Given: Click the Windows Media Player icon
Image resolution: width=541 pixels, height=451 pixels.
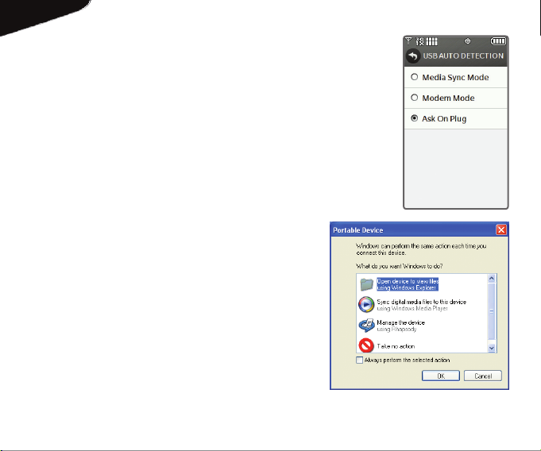Looking at the screenshot, I should tap(366, 304).
